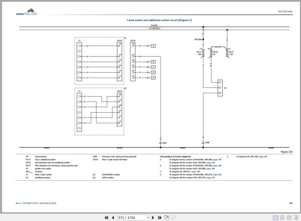
Task: Open page link for connection c Diagram 94
Action: tap(196, 172)
